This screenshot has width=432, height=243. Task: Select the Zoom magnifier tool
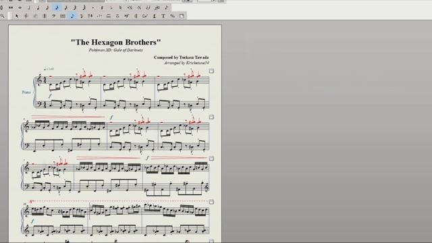pos(3,16)
